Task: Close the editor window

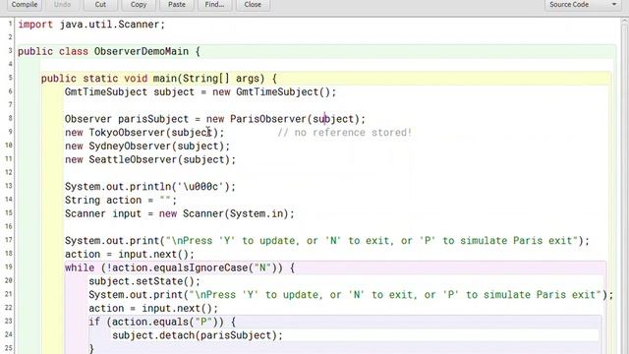Action: coord(253,5)
